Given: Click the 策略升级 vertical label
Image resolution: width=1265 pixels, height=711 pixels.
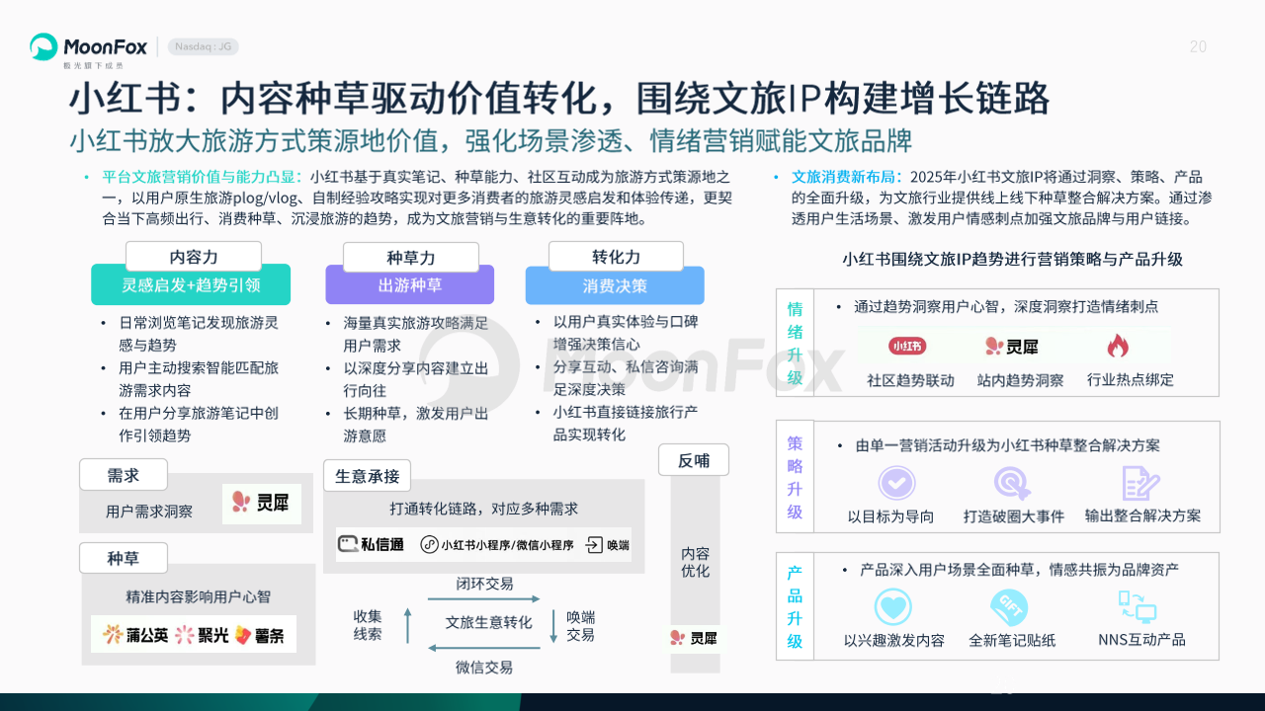Looking at the screenshot, I should point(796,477).
